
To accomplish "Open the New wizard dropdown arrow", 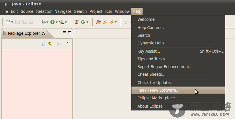I will click(x=12, y=22).
